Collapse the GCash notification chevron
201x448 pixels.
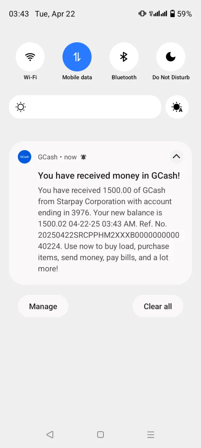(x=176, y=156)
